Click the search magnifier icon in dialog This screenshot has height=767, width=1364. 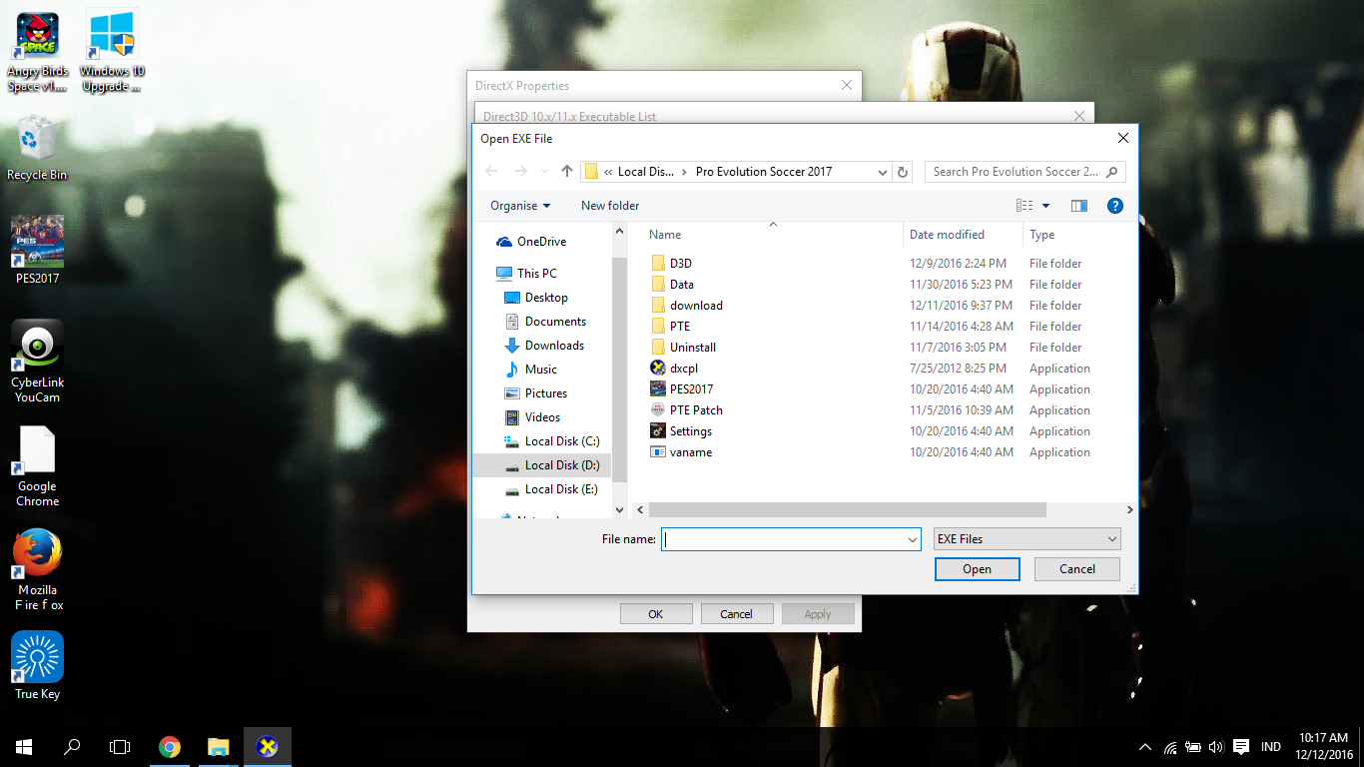click(1112, 172)
